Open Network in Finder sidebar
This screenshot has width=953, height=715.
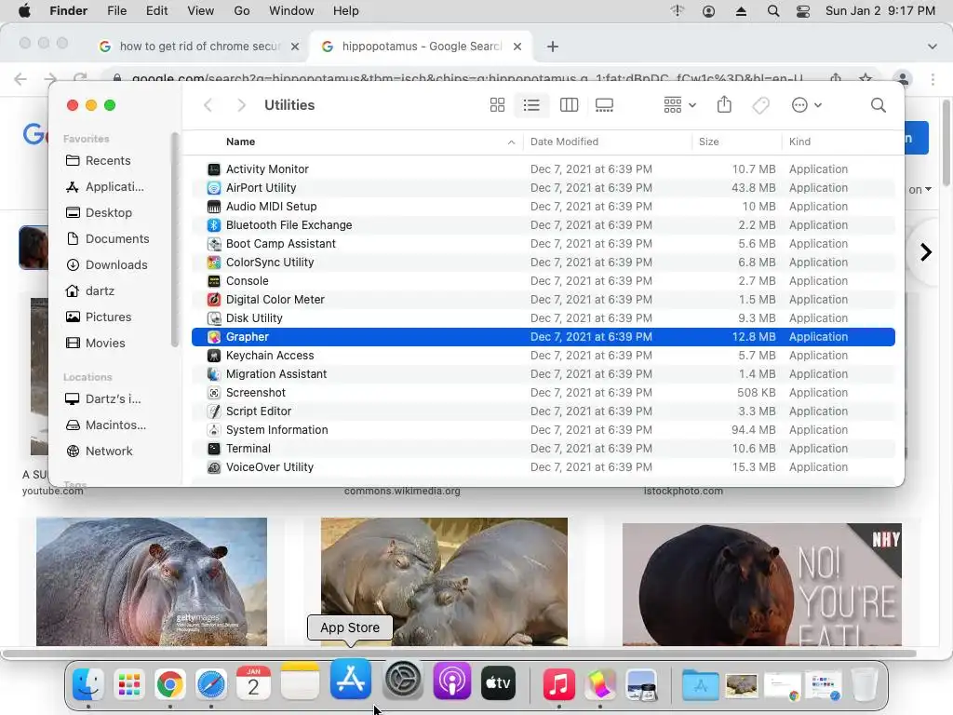[99, 452]
